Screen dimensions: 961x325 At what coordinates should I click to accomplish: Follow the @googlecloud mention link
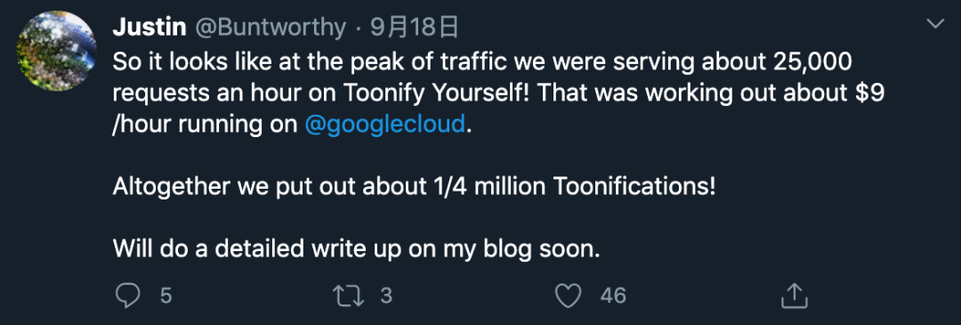(385, 125)
